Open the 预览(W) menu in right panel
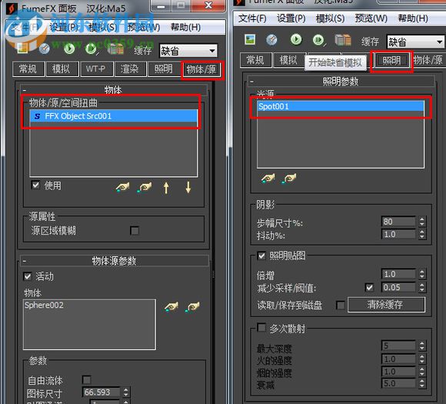The width and height of the screenshot is (446, 404). click(371, 18)
